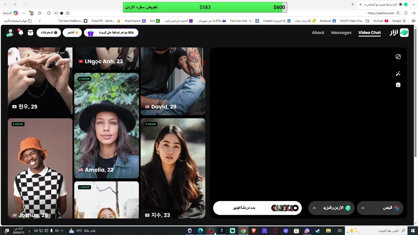Start video chat button
Screen dimensions: 418x235
[257, 208]
